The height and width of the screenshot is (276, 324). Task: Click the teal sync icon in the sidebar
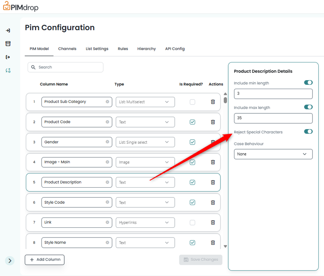[x=8, y=71]
